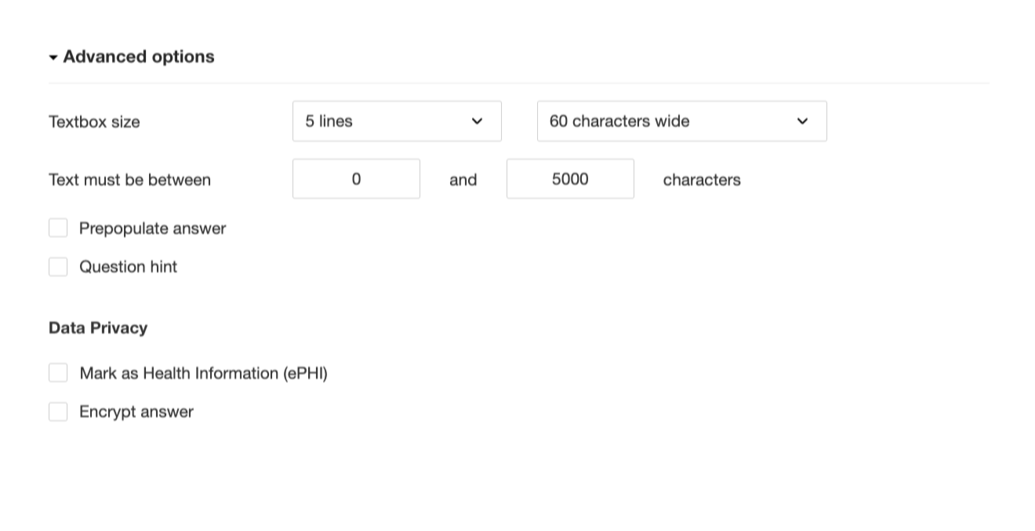Click the Textbox size label
The height and width of the screenshot is (531, 1035).
94,122
